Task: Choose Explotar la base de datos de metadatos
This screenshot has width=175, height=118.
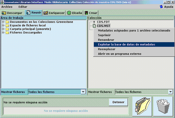Action: (x=126, y=44)
